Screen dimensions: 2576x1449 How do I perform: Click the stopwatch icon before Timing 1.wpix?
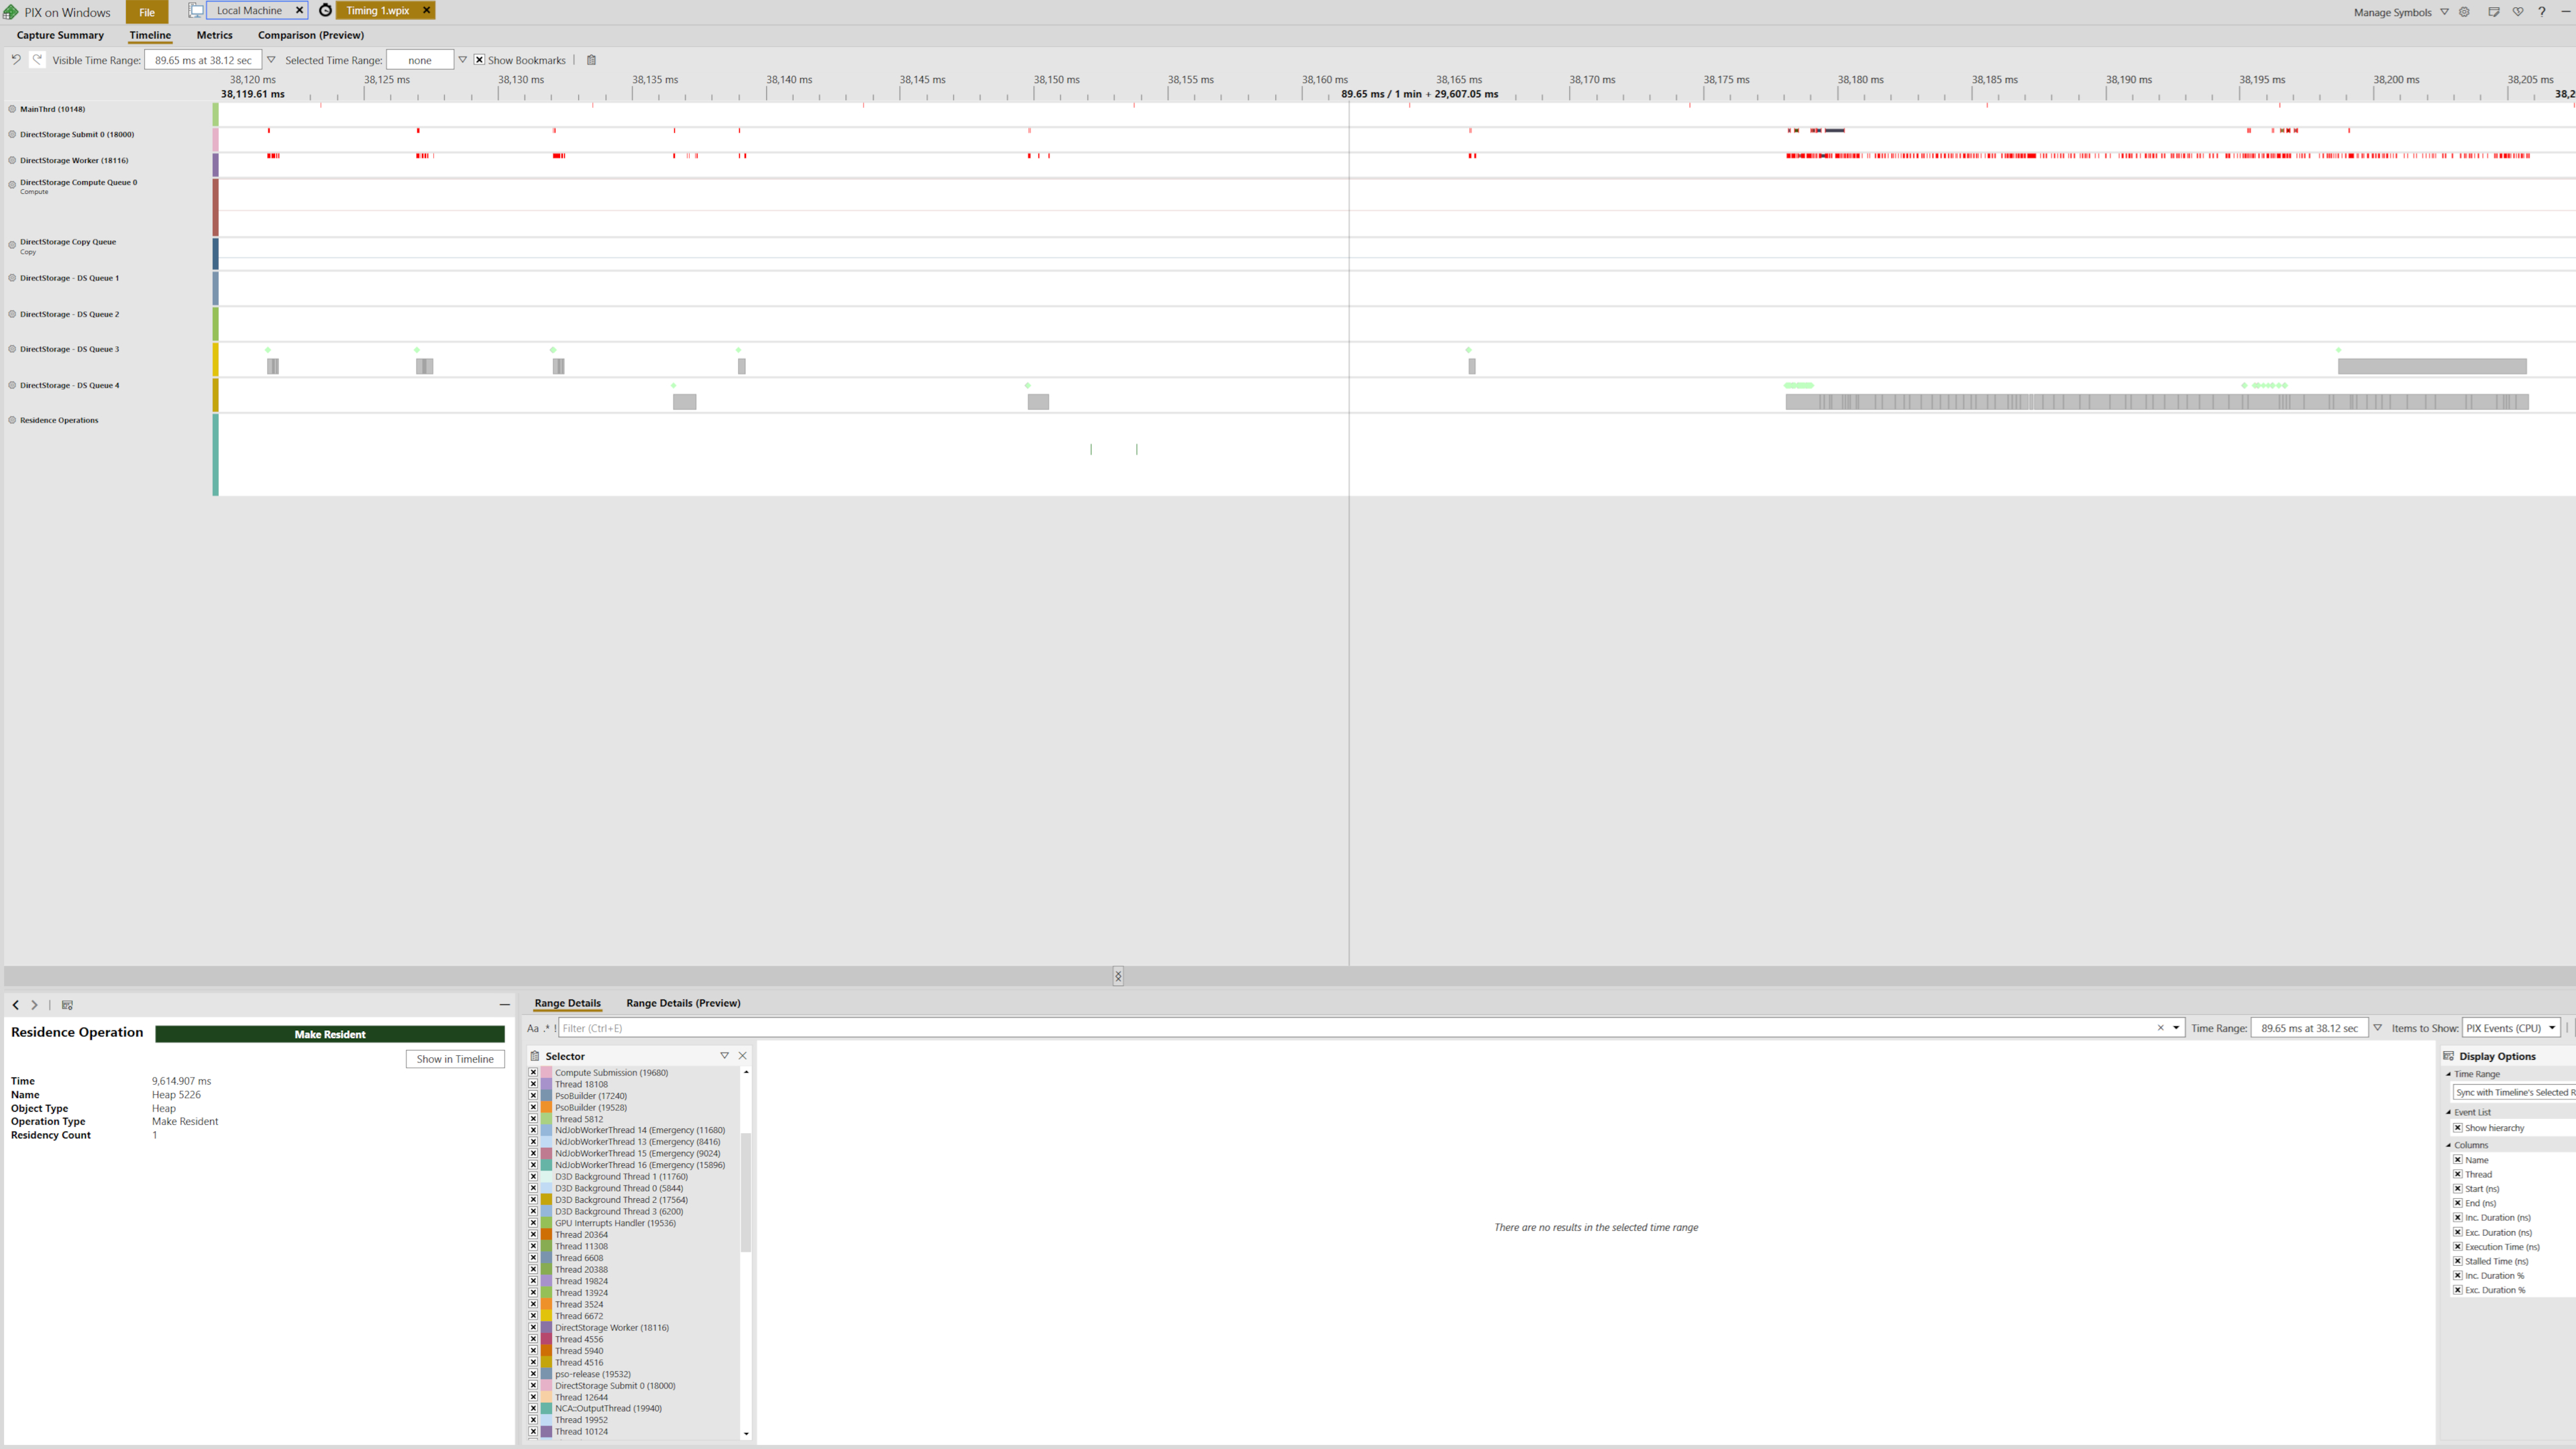(x=325, y=10)
